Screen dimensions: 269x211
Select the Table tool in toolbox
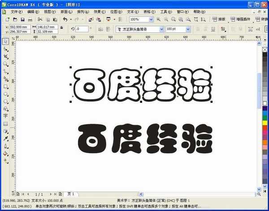5,123
